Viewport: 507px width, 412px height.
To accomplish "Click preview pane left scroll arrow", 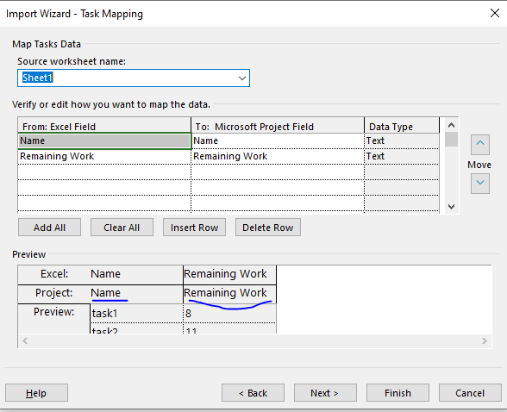I will (x=25, y=340).
